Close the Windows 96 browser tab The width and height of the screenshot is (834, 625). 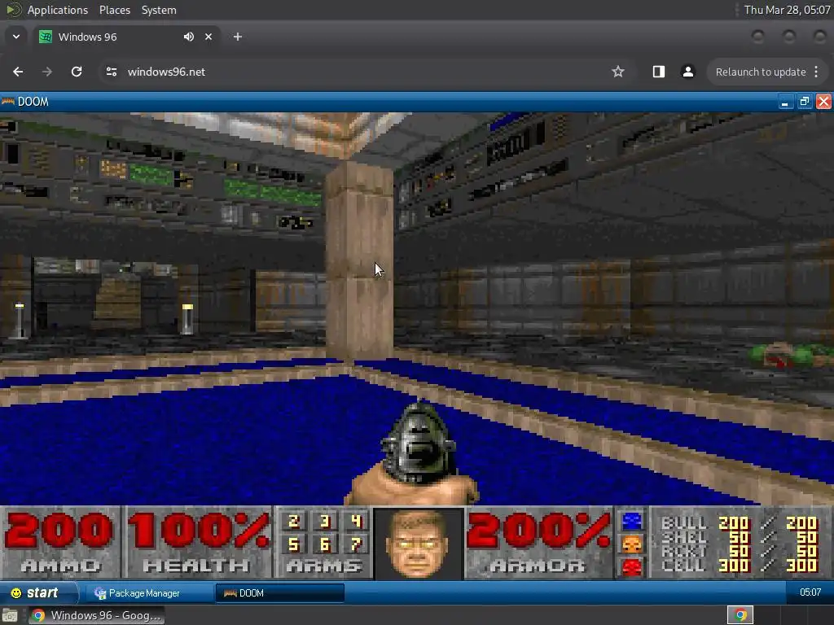click(208, 37)
